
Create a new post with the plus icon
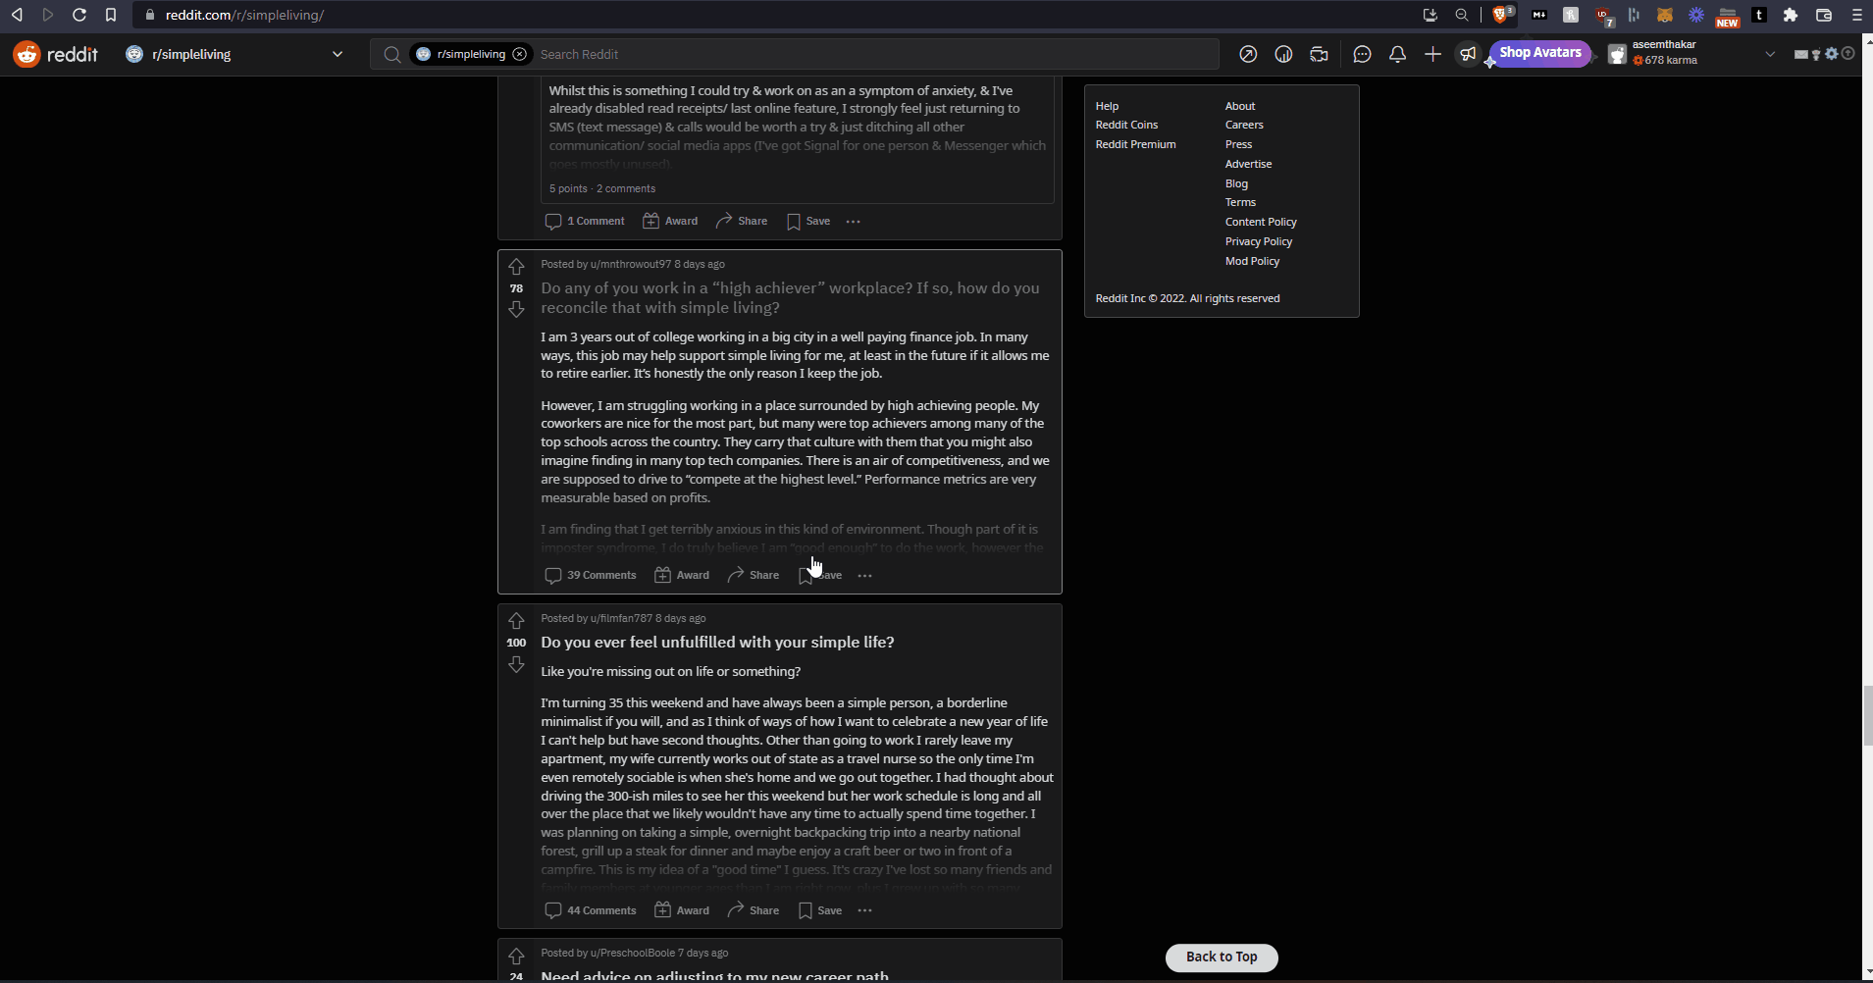(1431, 54)
